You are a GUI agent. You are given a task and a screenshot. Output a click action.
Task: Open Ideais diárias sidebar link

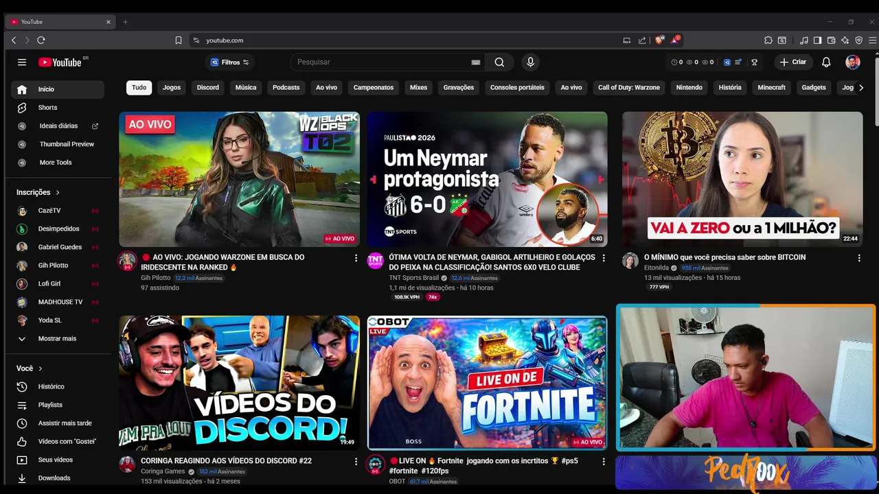[x=58, y=126]
